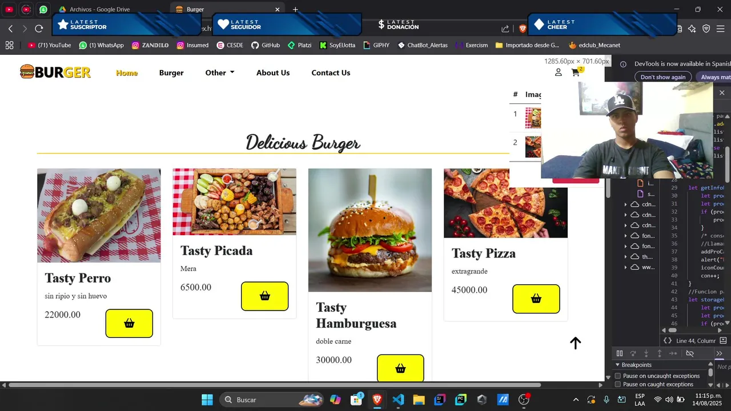Open Contact Us in the site navbar
The height and width of the screenshot is (411, 731).
coord(331,72)
